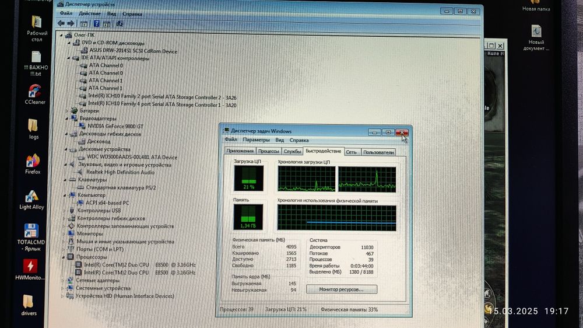This screenshot has width=583, height=328.
Task: Open the Новая папка desktop folder
Action: [536, 6]
